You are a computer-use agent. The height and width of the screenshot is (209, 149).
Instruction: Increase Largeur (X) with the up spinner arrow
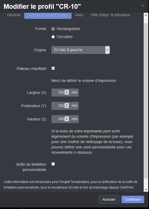67,91
